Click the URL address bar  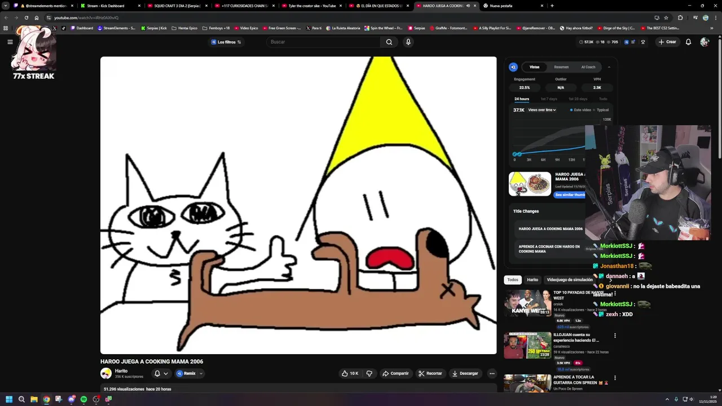click(350, 17)
